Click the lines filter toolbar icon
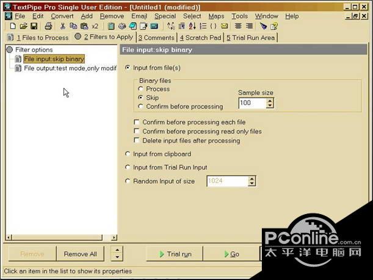This screenshot has width=373, height=280. tap(181, 26)
